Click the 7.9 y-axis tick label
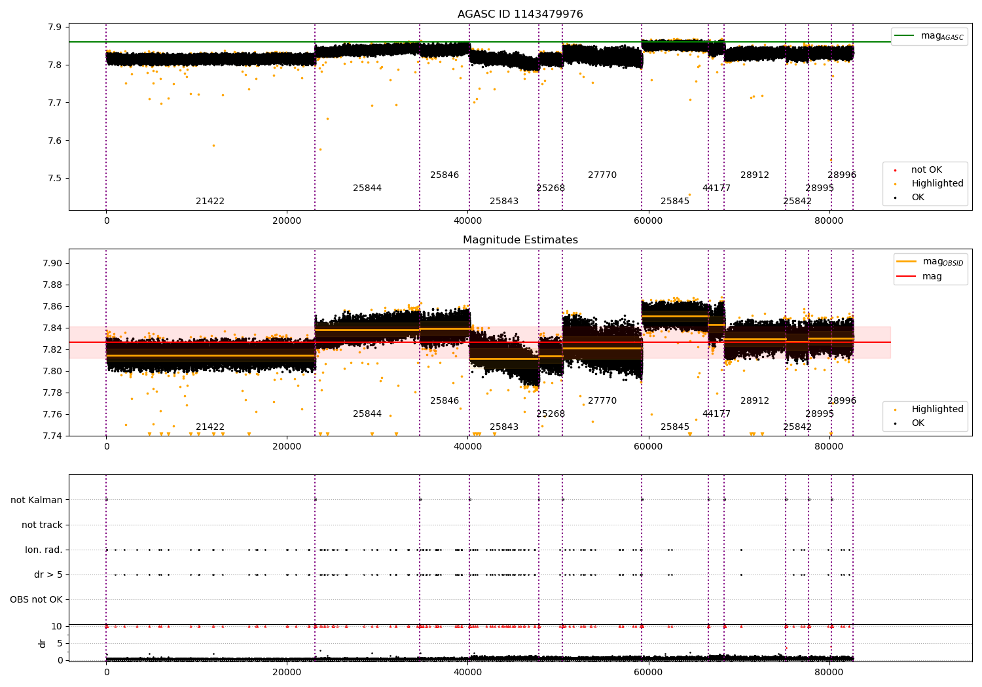The width and height of the screenshot is (982, 687). (55, 27)
